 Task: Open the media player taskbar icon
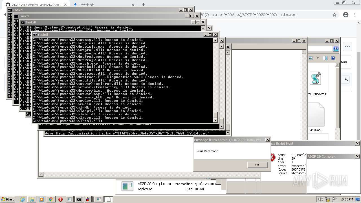pyautogui.click(x=41, y=199)
